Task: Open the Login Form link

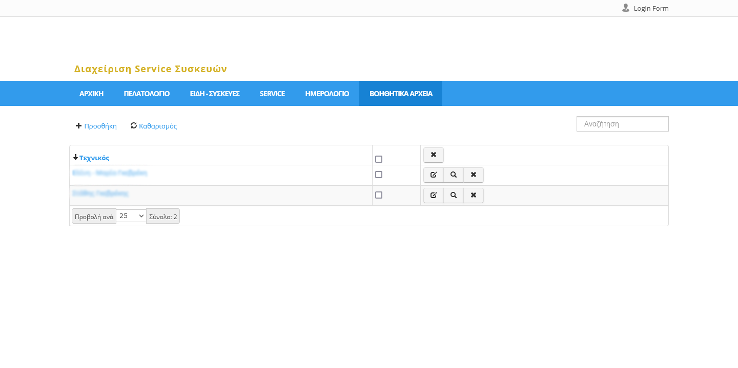Action: pyautogui.click(x=651, y=9)
